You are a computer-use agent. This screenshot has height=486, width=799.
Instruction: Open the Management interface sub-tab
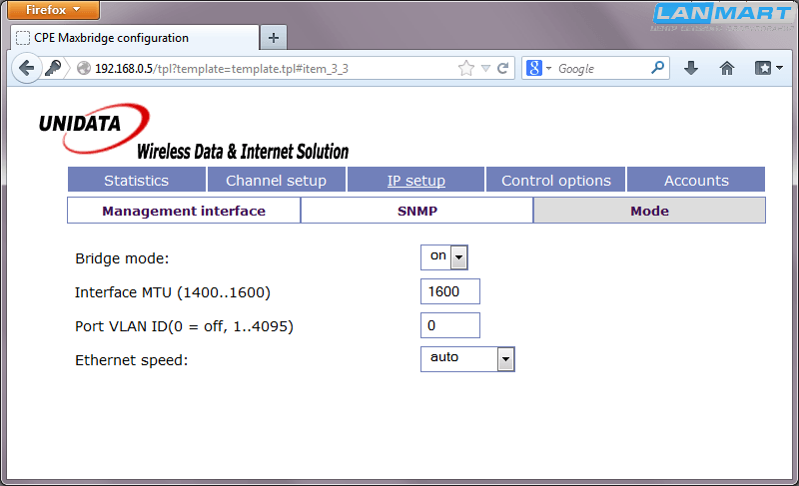tap(184, 211)
